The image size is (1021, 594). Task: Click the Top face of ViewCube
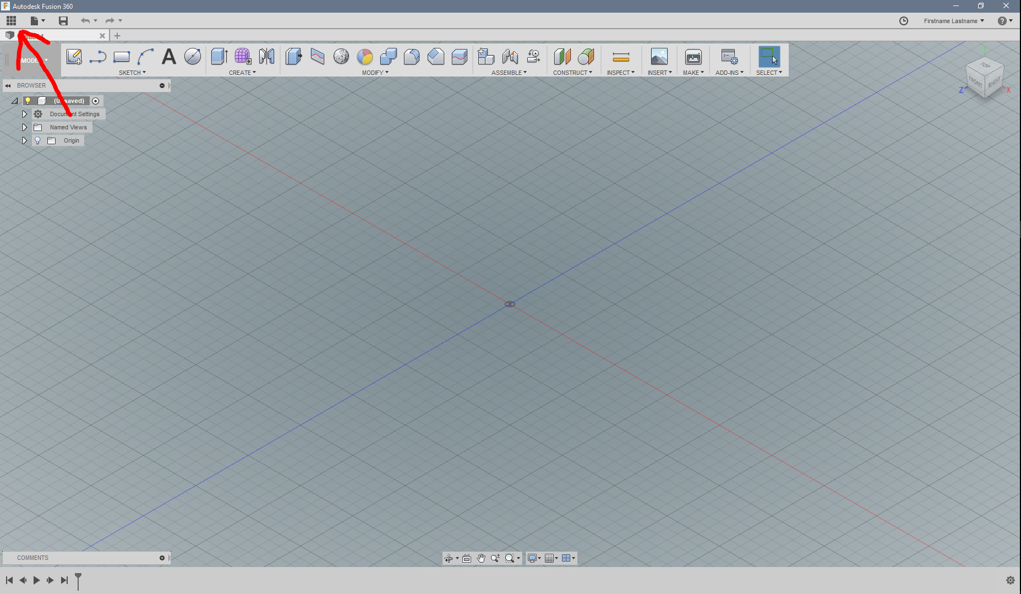pos(985,66)
